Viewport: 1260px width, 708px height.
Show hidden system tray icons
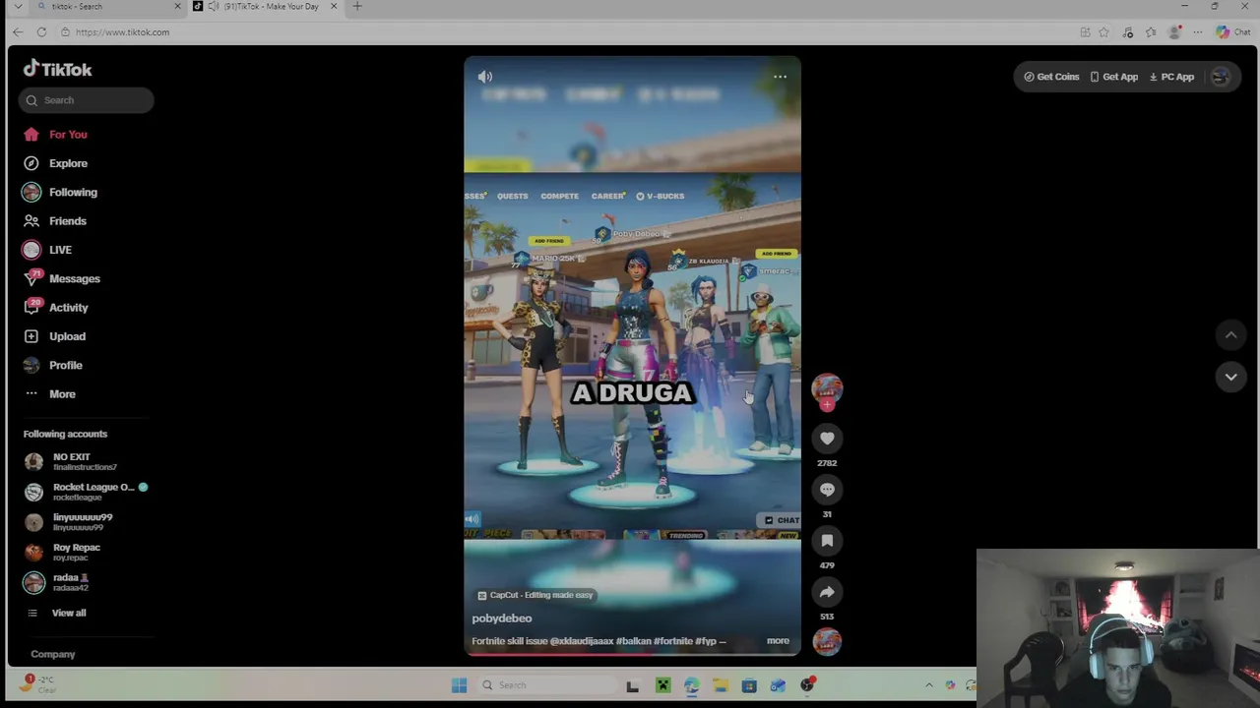pos(928,685)
